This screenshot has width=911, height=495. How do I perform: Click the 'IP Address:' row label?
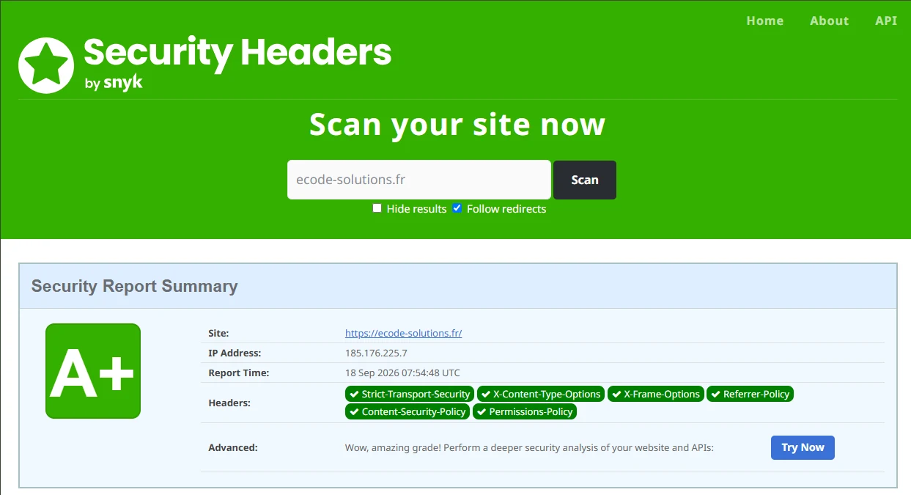pos(235,353)
